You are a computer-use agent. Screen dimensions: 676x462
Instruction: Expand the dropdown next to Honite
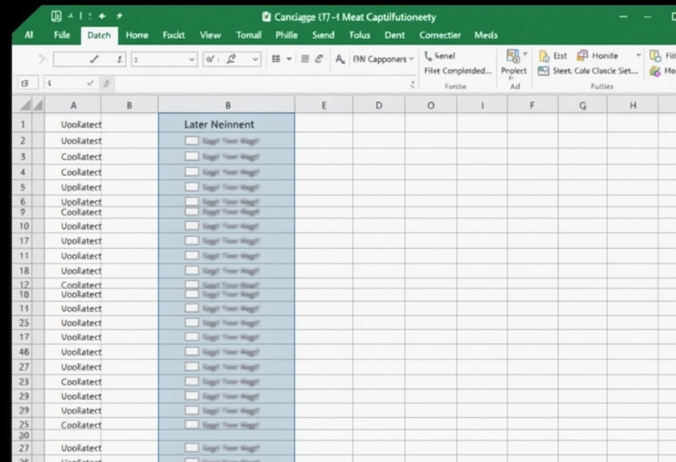638,56
